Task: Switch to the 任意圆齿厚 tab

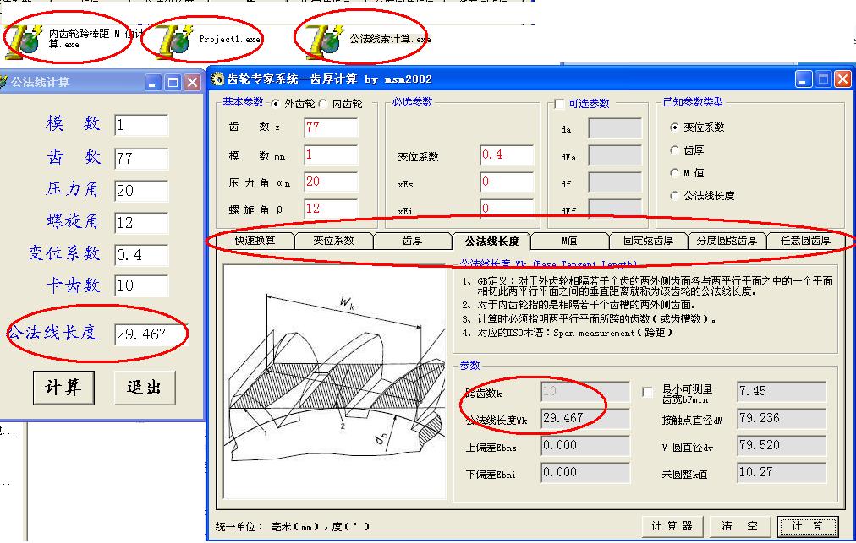Action: (805, 241)
